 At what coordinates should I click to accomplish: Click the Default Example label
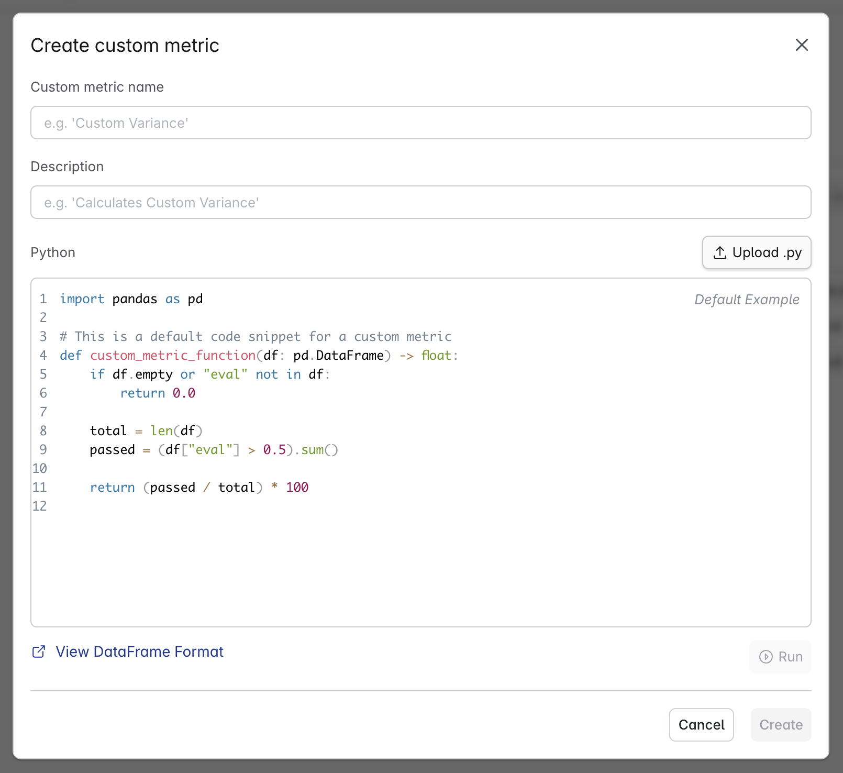pyautogui.click(x=747, y=300)
